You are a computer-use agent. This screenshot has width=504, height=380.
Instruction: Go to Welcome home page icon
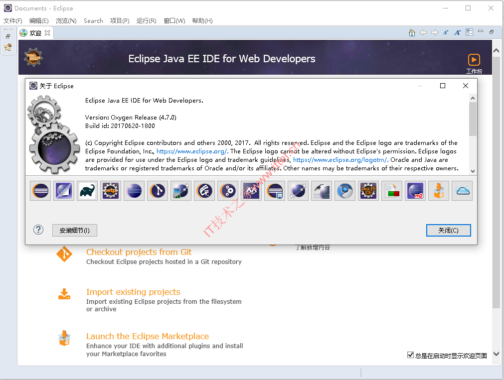412,32
